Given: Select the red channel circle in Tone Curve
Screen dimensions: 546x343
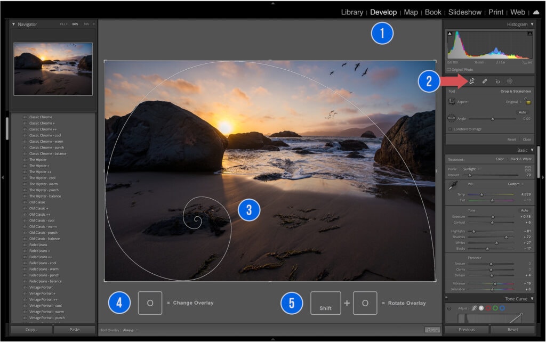Looking at the screenshot, I should point(488,308).
